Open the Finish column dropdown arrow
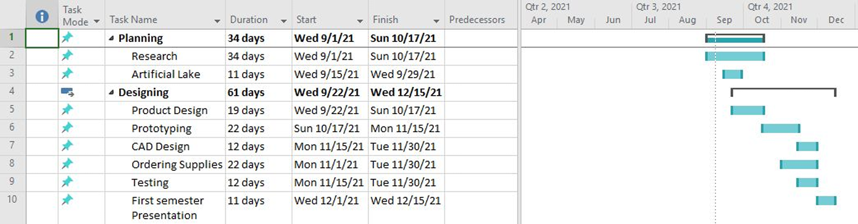The height and width of the screenshot is (224, 858). 436,21
